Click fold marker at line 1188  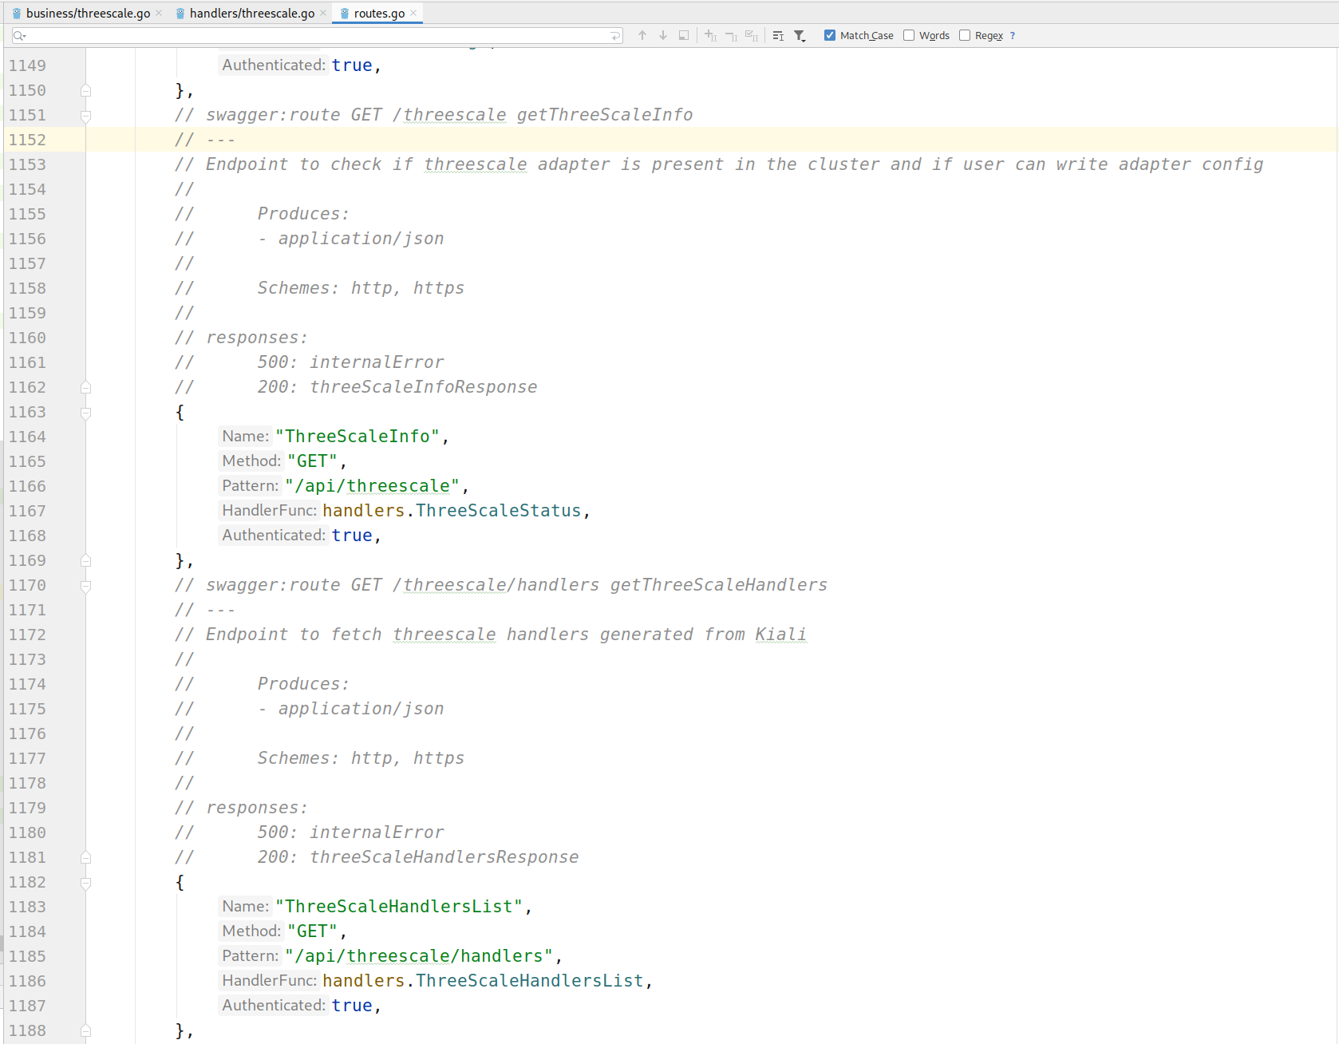85,1030
